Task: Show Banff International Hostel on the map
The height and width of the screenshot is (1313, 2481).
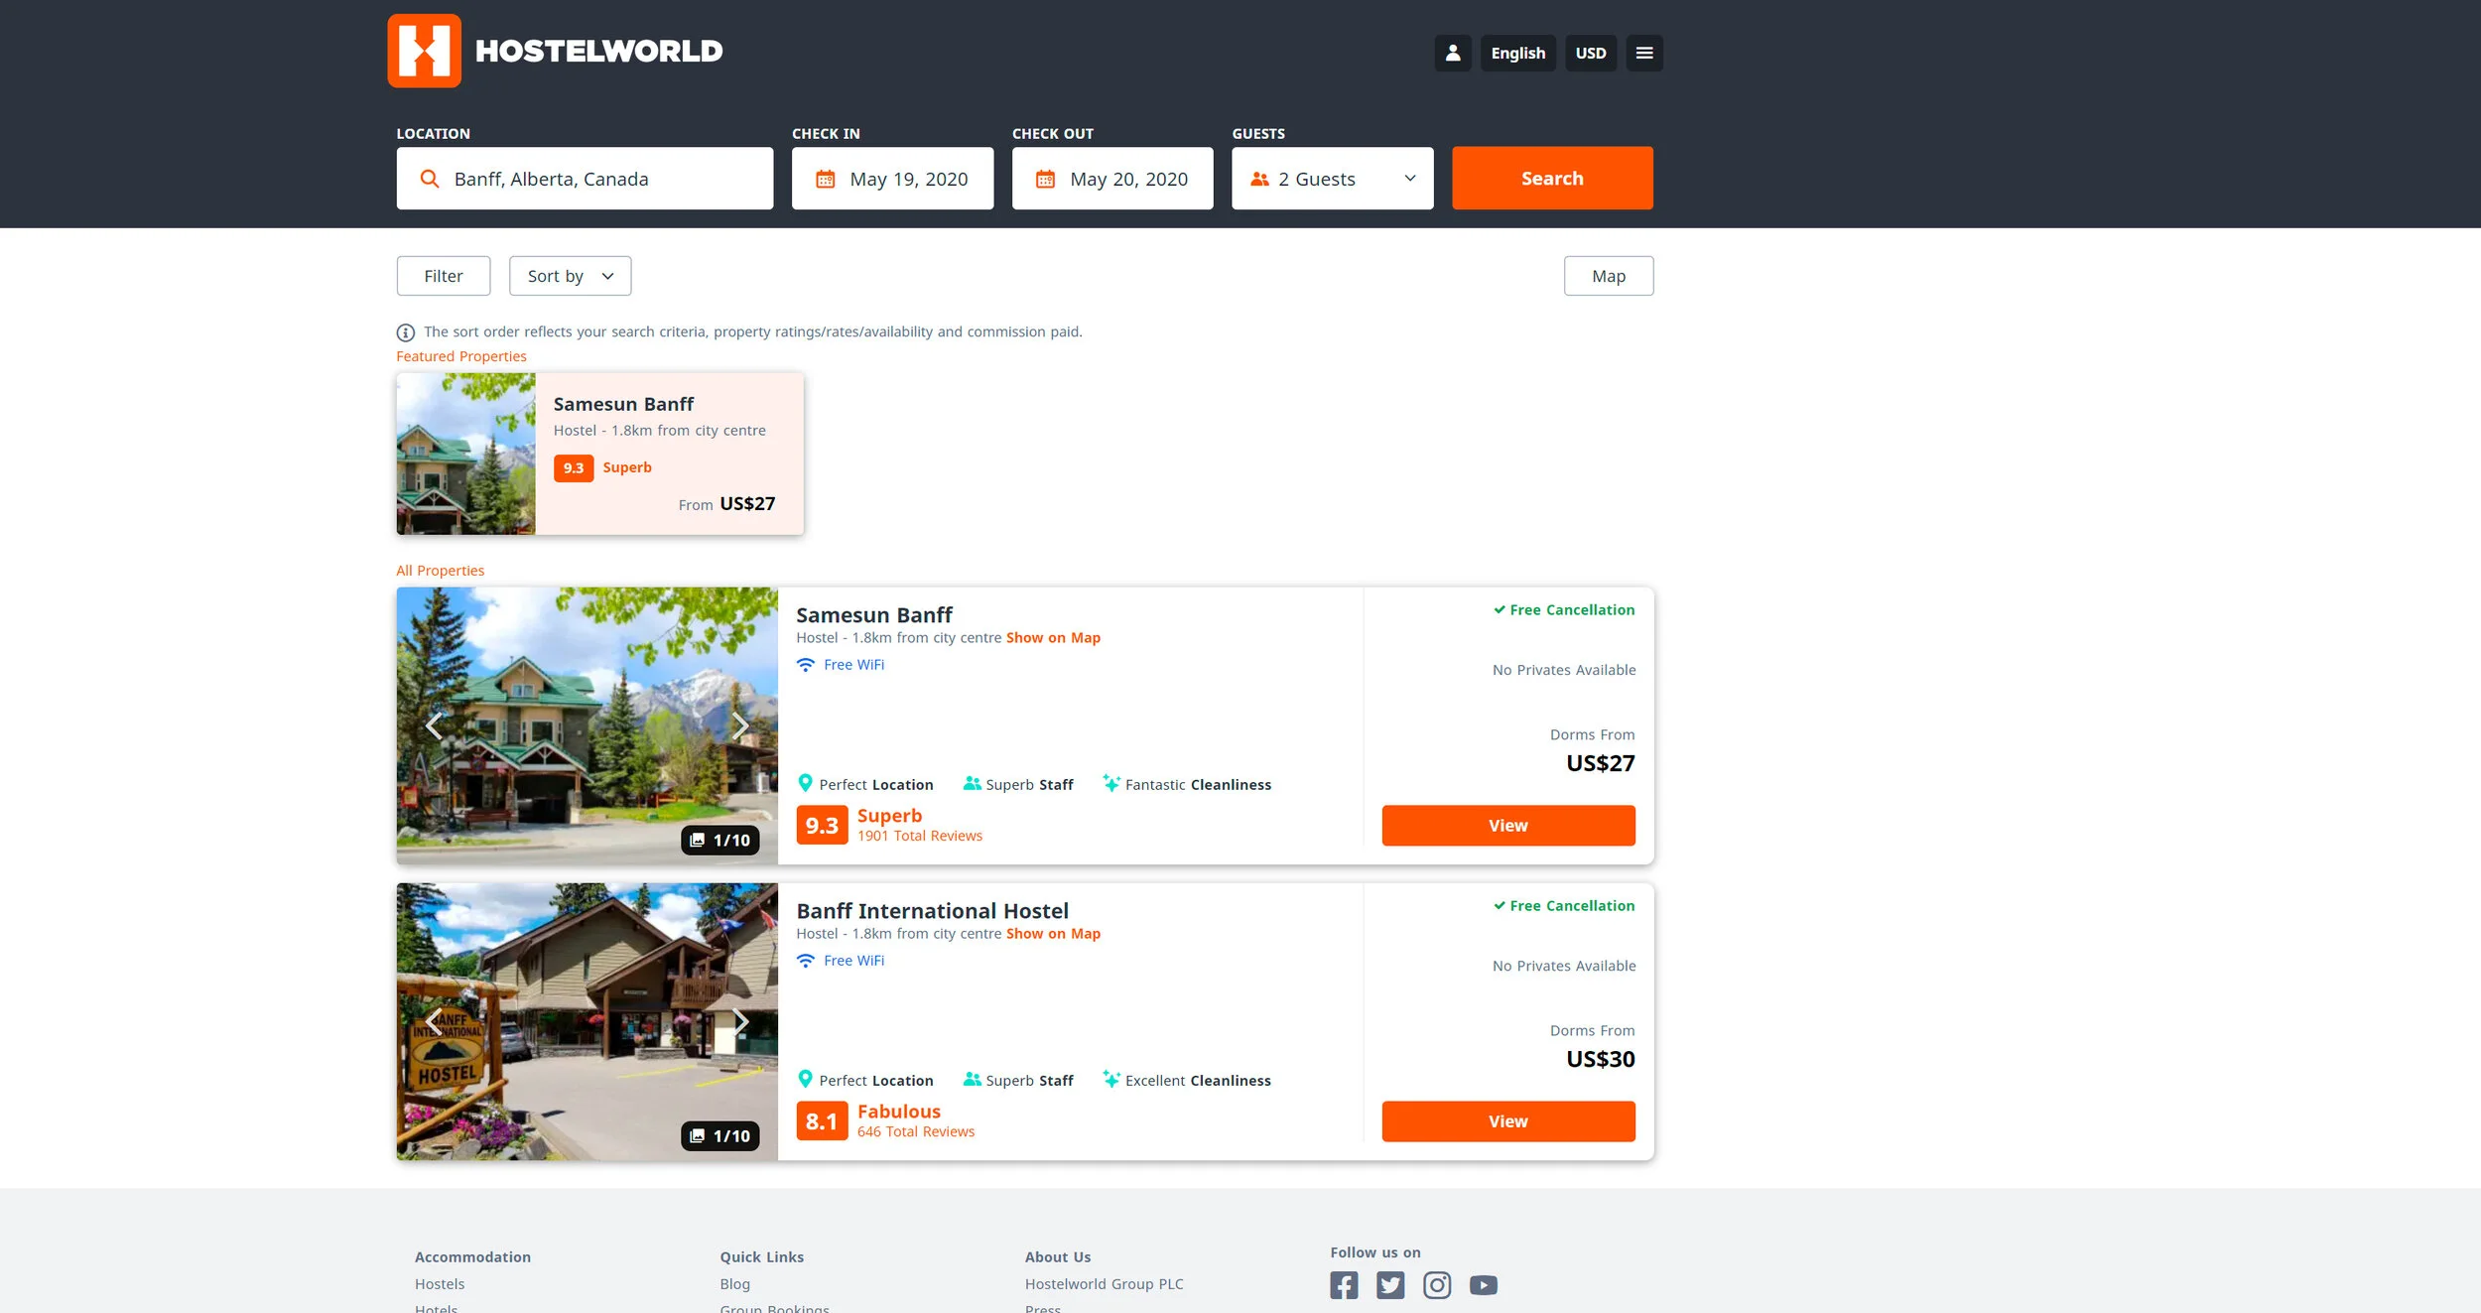Action: (x=1053, y=934)
